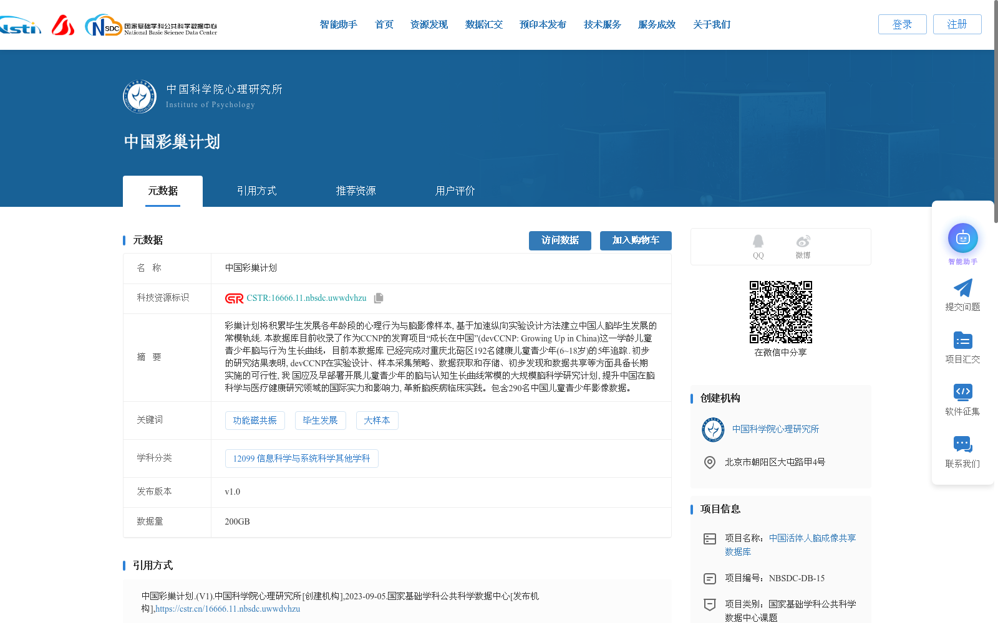Open 数据汇交 menu item
This screenshot has width=998, height=623.
tap(484, 25)
